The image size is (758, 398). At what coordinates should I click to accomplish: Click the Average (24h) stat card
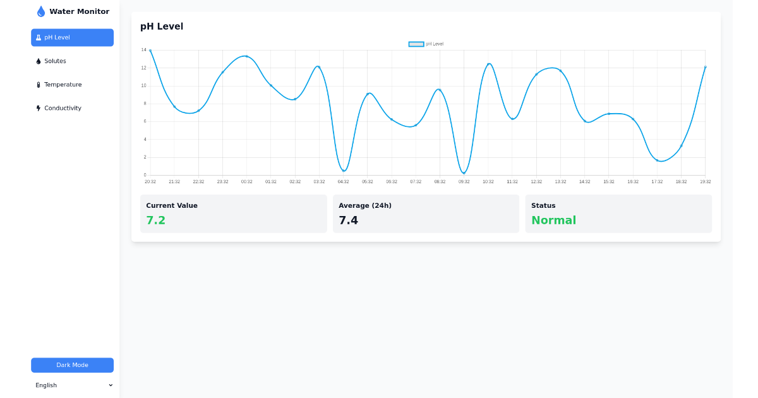[x=426, y=214]
